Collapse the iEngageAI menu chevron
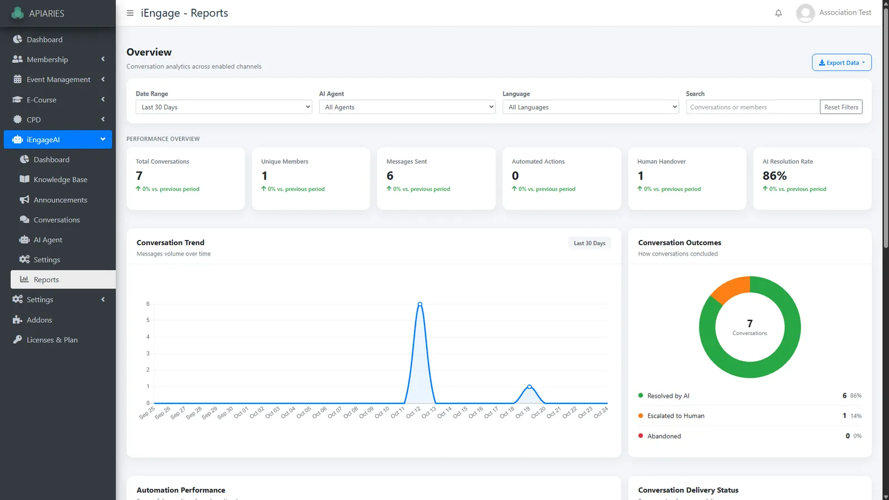The width and height of the screenshot is (889, 500). coord(103,139)
